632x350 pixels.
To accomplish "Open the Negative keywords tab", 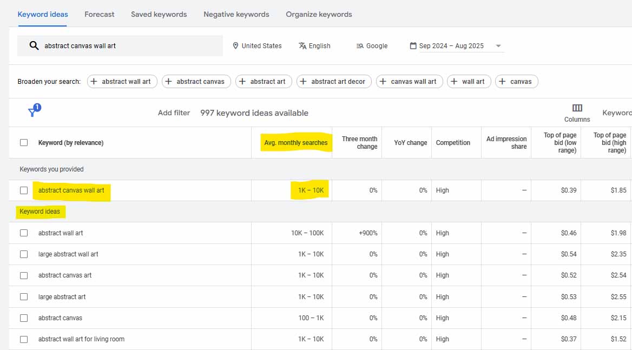I will pos(236,15).
